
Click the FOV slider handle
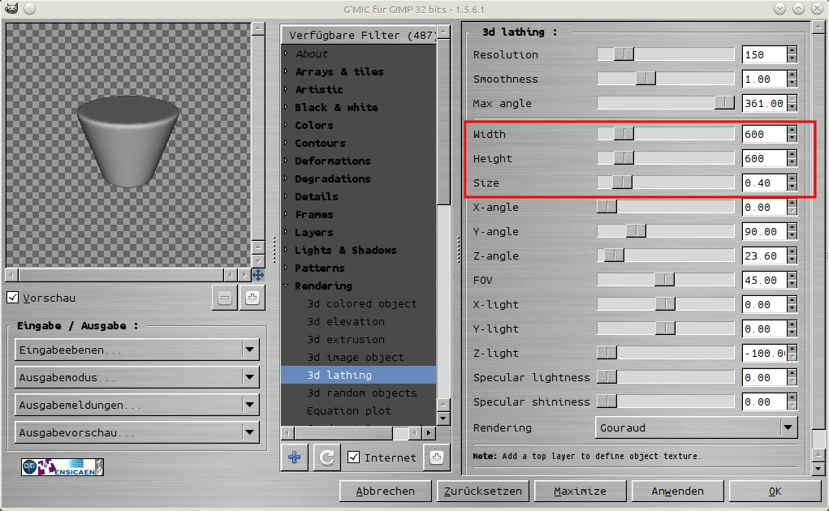click(x=664, y=280)
